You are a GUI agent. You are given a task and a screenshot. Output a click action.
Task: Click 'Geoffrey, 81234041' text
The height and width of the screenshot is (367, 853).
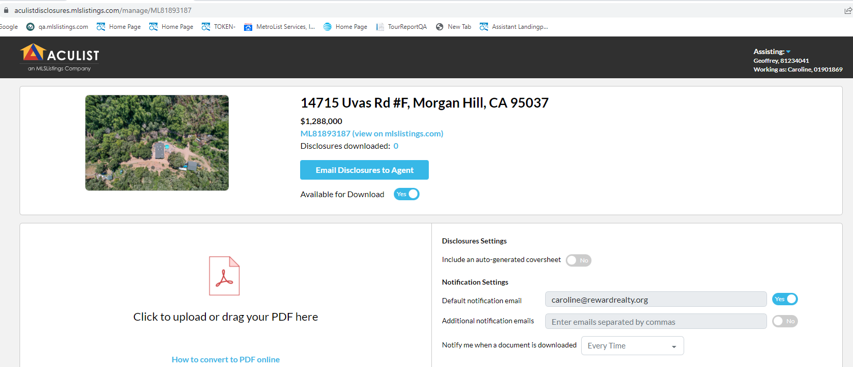(x=781, y=61)
